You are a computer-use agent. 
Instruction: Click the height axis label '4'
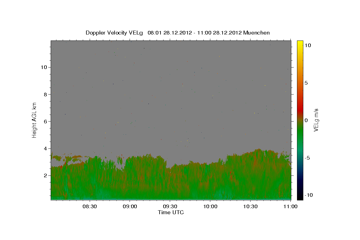coord(45,148)
